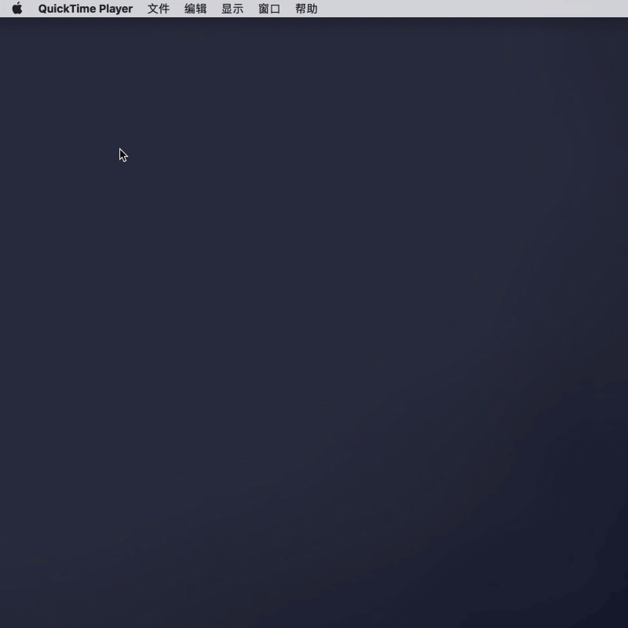This screenshot has height=628, width=628.
Task: Open the 文件 menu
Action: 159,9
